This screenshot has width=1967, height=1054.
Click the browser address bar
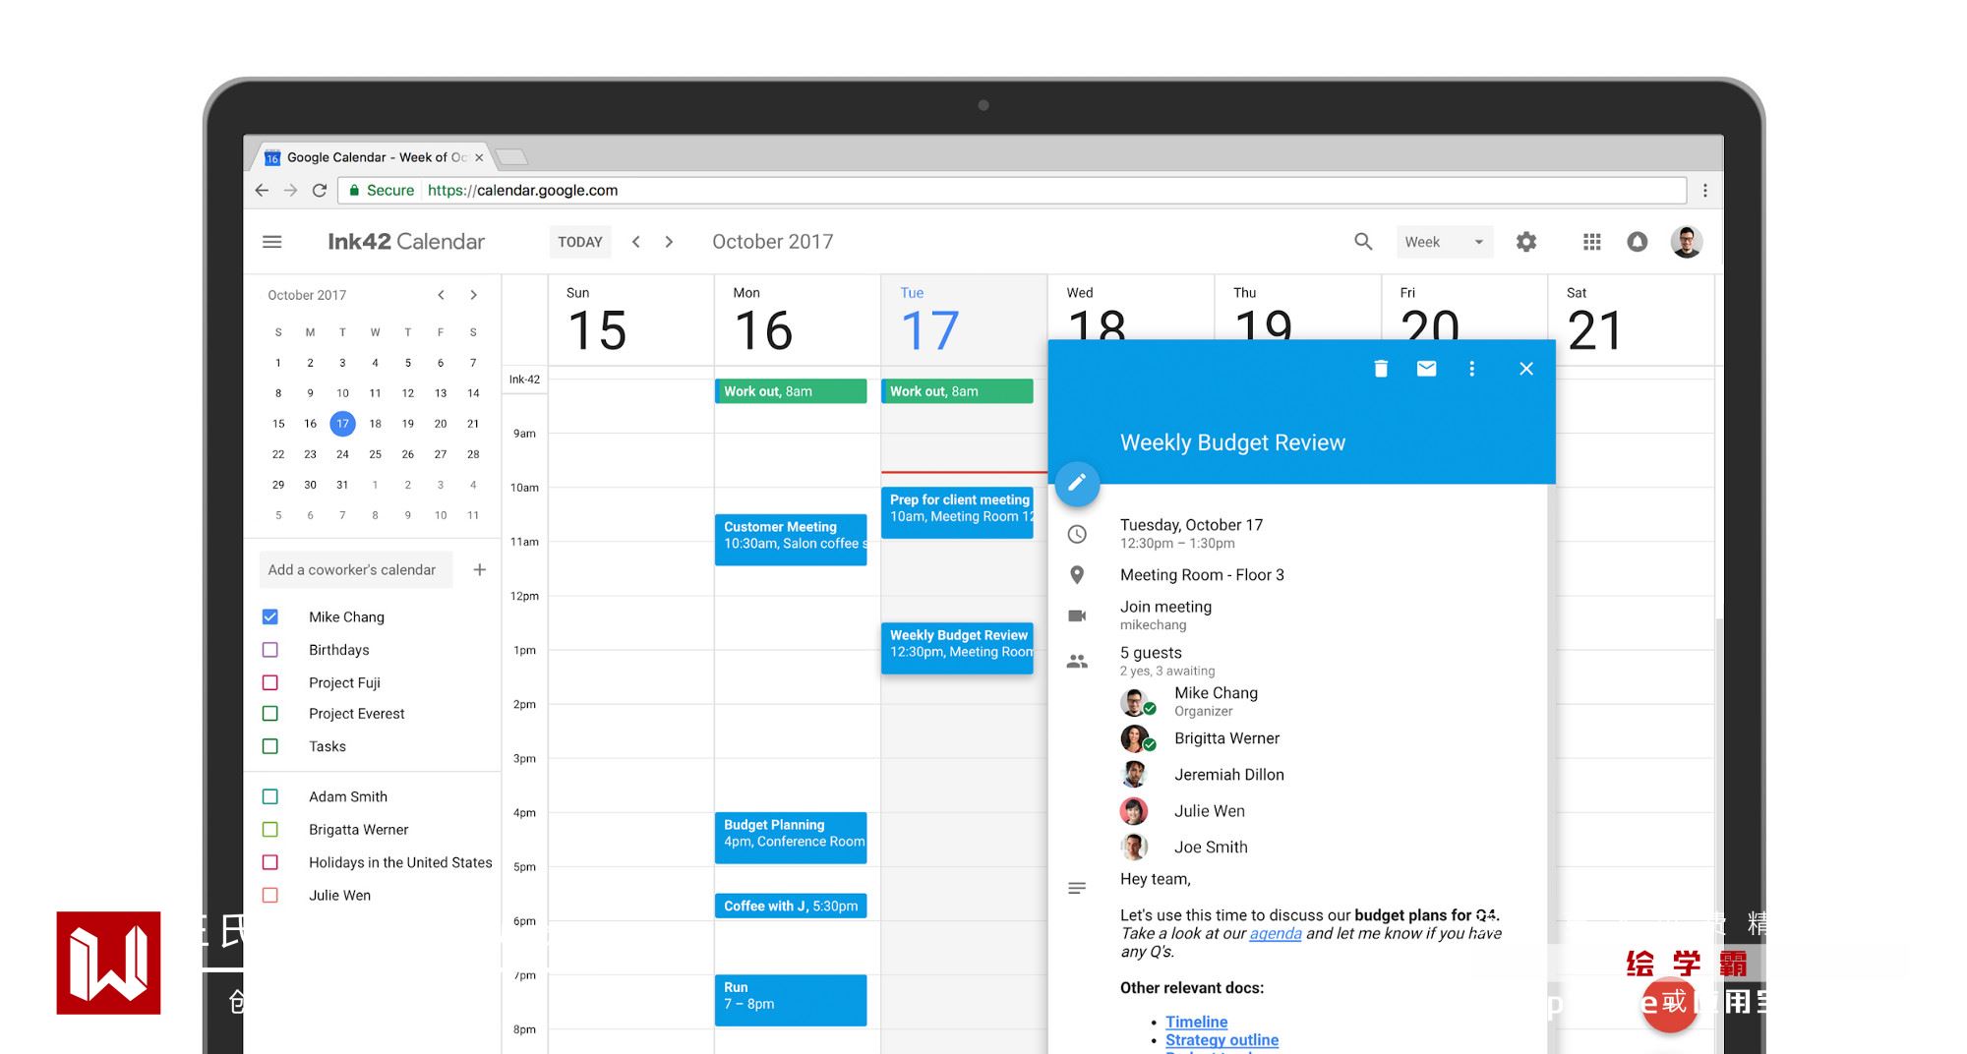pos(1013,191)
